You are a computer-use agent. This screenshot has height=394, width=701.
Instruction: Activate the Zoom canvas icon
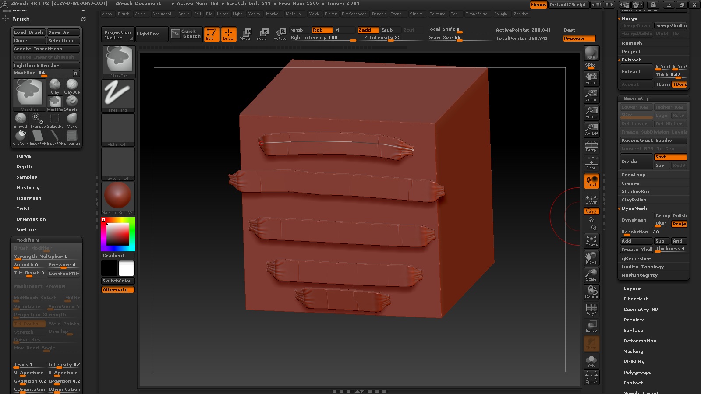591,95
